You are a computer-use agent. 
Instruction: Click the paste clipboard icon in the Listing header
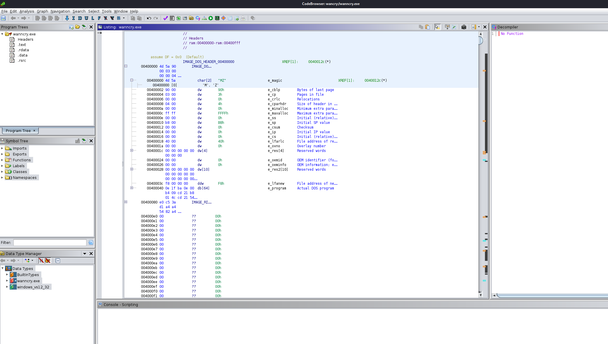(x=428, y=27)
